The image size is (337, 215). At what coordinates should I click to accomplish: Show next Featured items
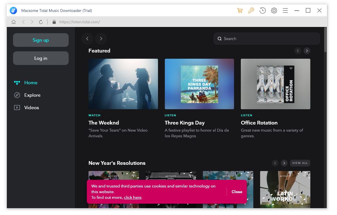[307, 51]
